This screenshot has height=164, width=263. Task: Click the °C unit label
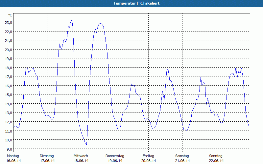[x=10, y=15]
